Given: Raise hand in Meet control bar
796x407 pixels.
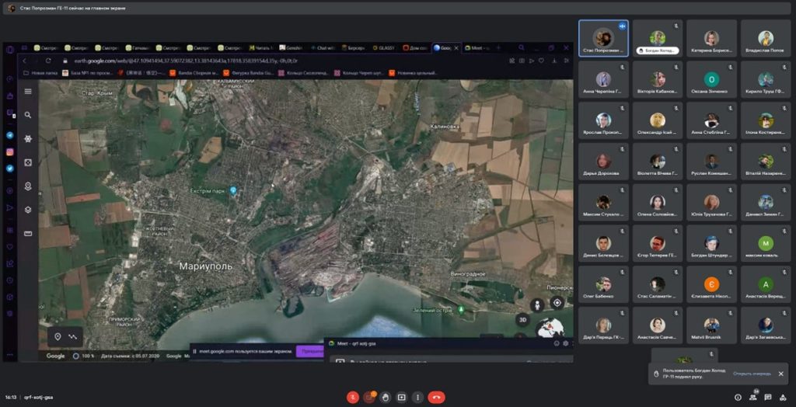Looking at the screenshot, I should pos(386,397).
